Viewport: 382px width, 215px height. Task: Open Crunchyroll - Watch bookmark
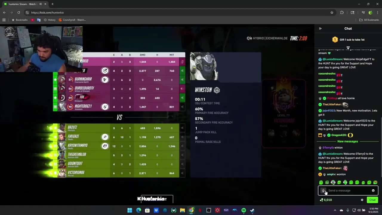[72, 20]
